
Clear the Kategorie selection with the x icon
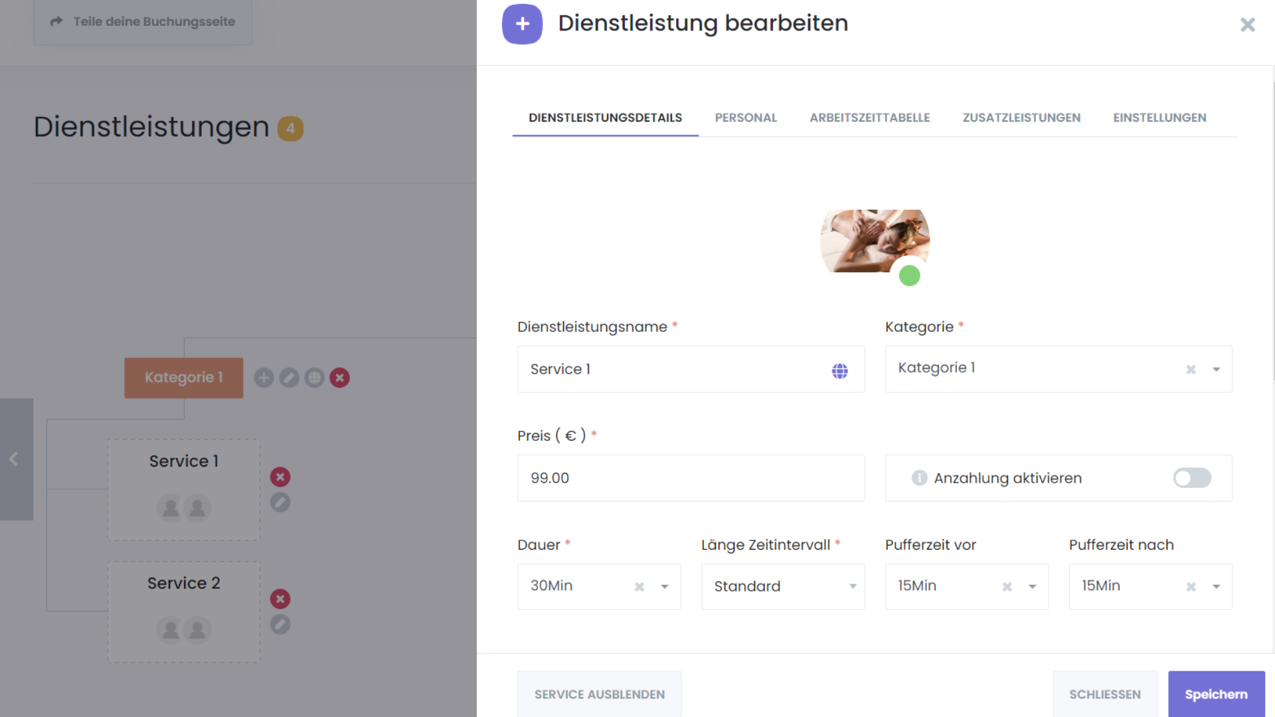[x=1191, y=370]
